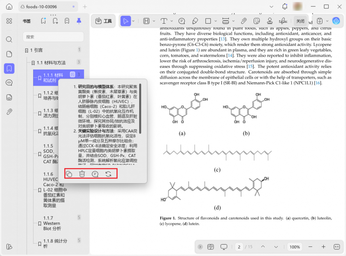This screenshot has height=256, width=346.
Task: Select the pencil highlighter tool
Action: 195,21
